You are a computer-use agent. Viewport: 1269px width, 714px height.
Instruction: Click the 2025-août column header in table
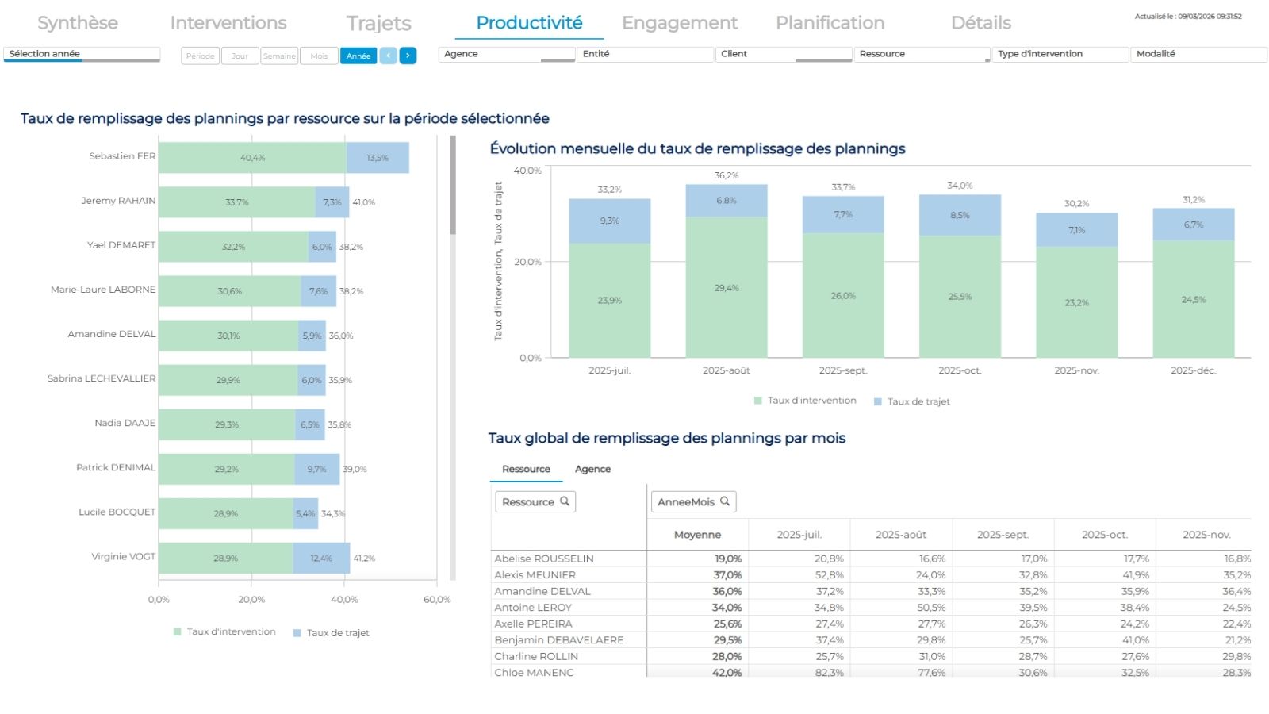click(x=901, y=535)
